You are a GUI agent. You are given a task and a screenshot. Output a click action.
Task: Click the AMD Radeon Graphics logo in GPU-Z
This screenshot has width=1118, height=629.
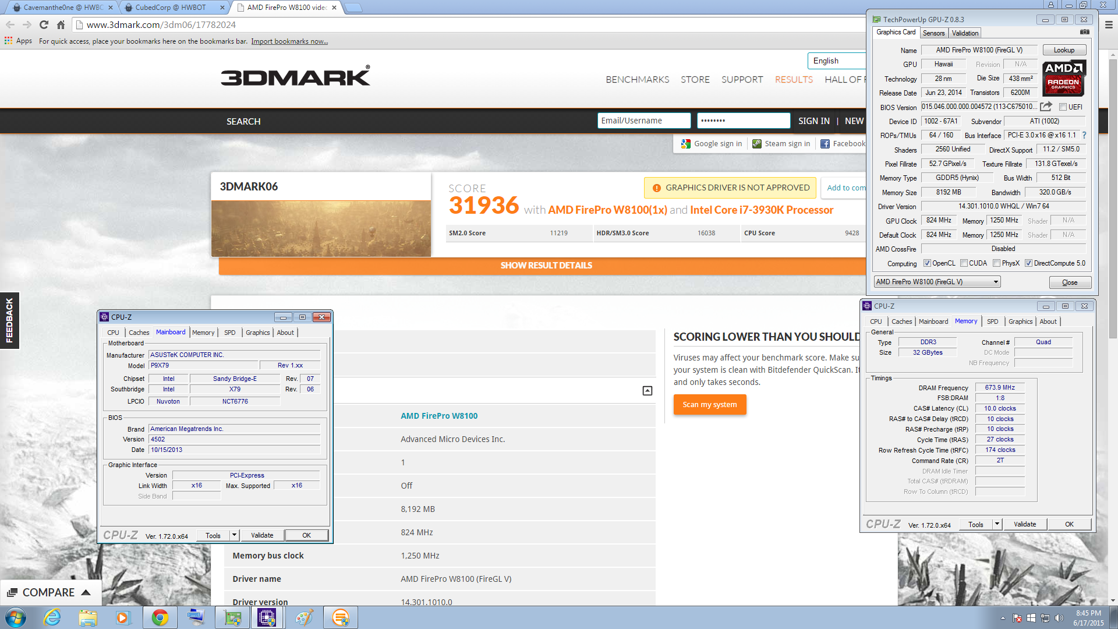(1064, 78)
